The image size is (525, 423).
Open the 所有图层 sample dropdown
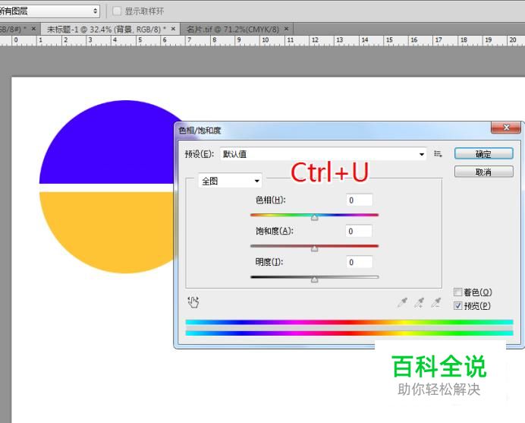pos(49,11)
